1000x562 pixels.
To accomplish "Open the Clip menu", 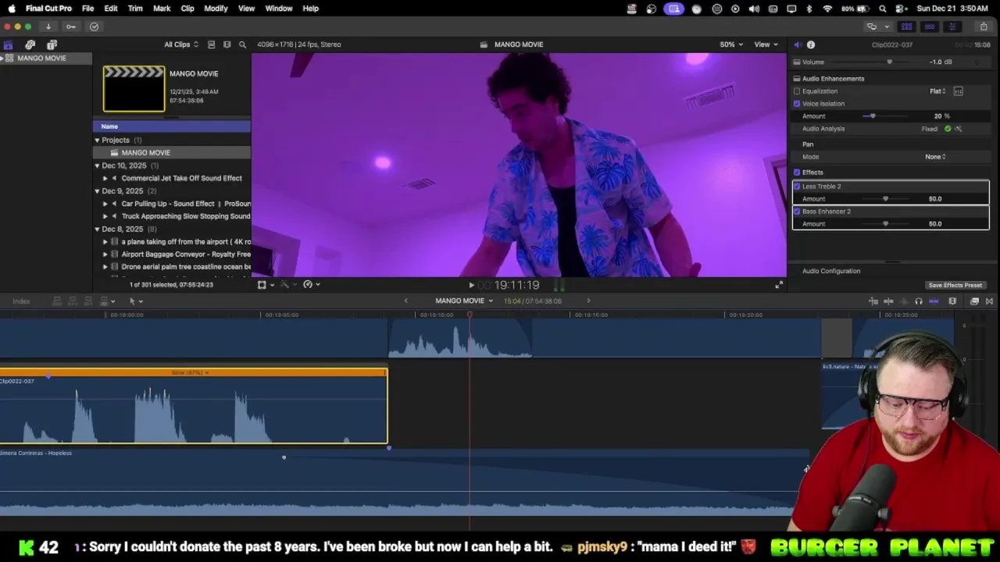I will tap(187, 9).
